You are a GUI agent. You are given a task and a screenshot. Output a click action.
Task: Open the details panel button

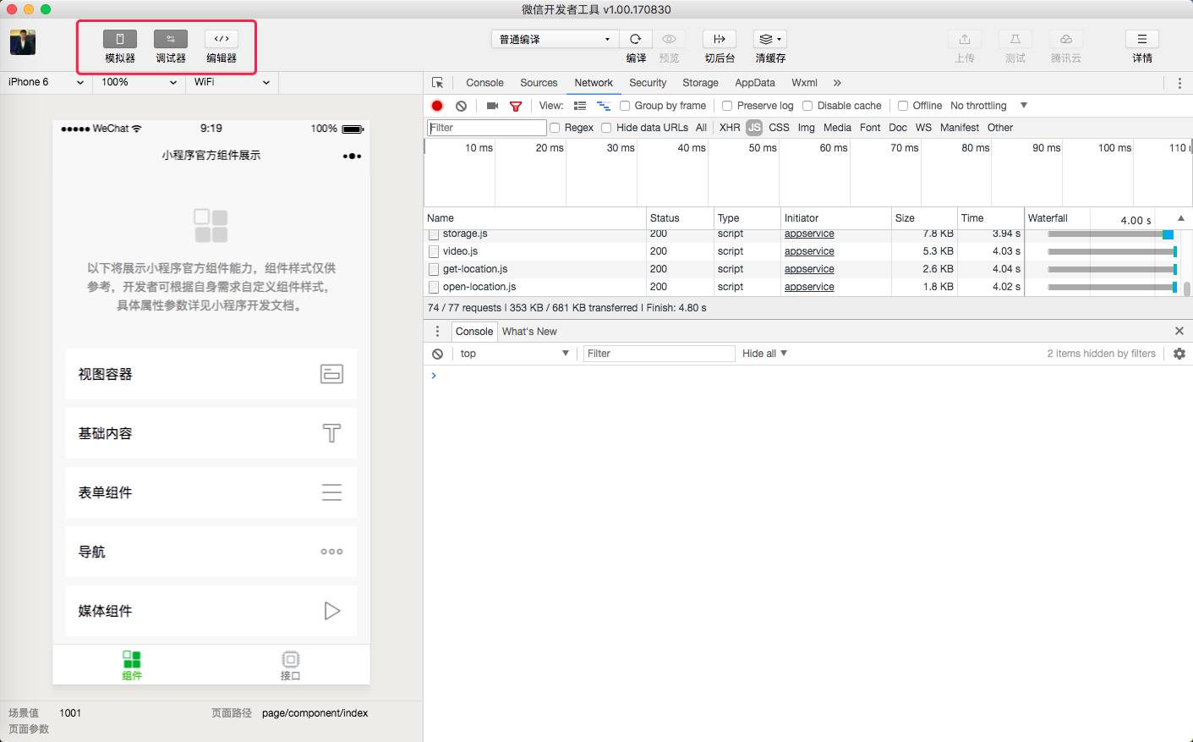(1141, 39)
